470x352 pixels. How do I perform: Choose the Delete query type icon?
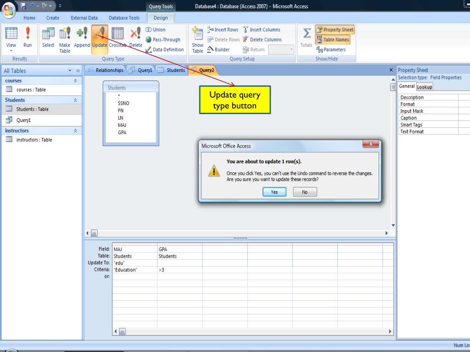pyautogui.click(x=135, y=33)
